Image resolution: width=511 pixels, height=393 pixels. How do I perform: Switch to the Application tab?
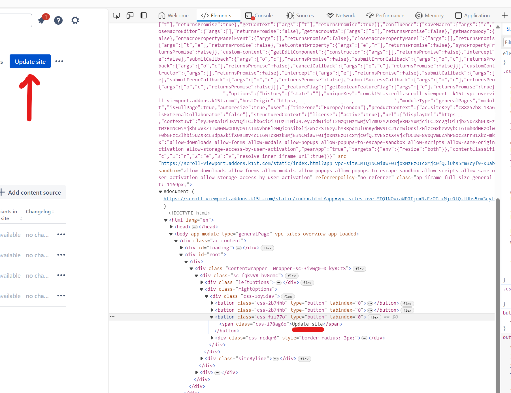[472, 16]
